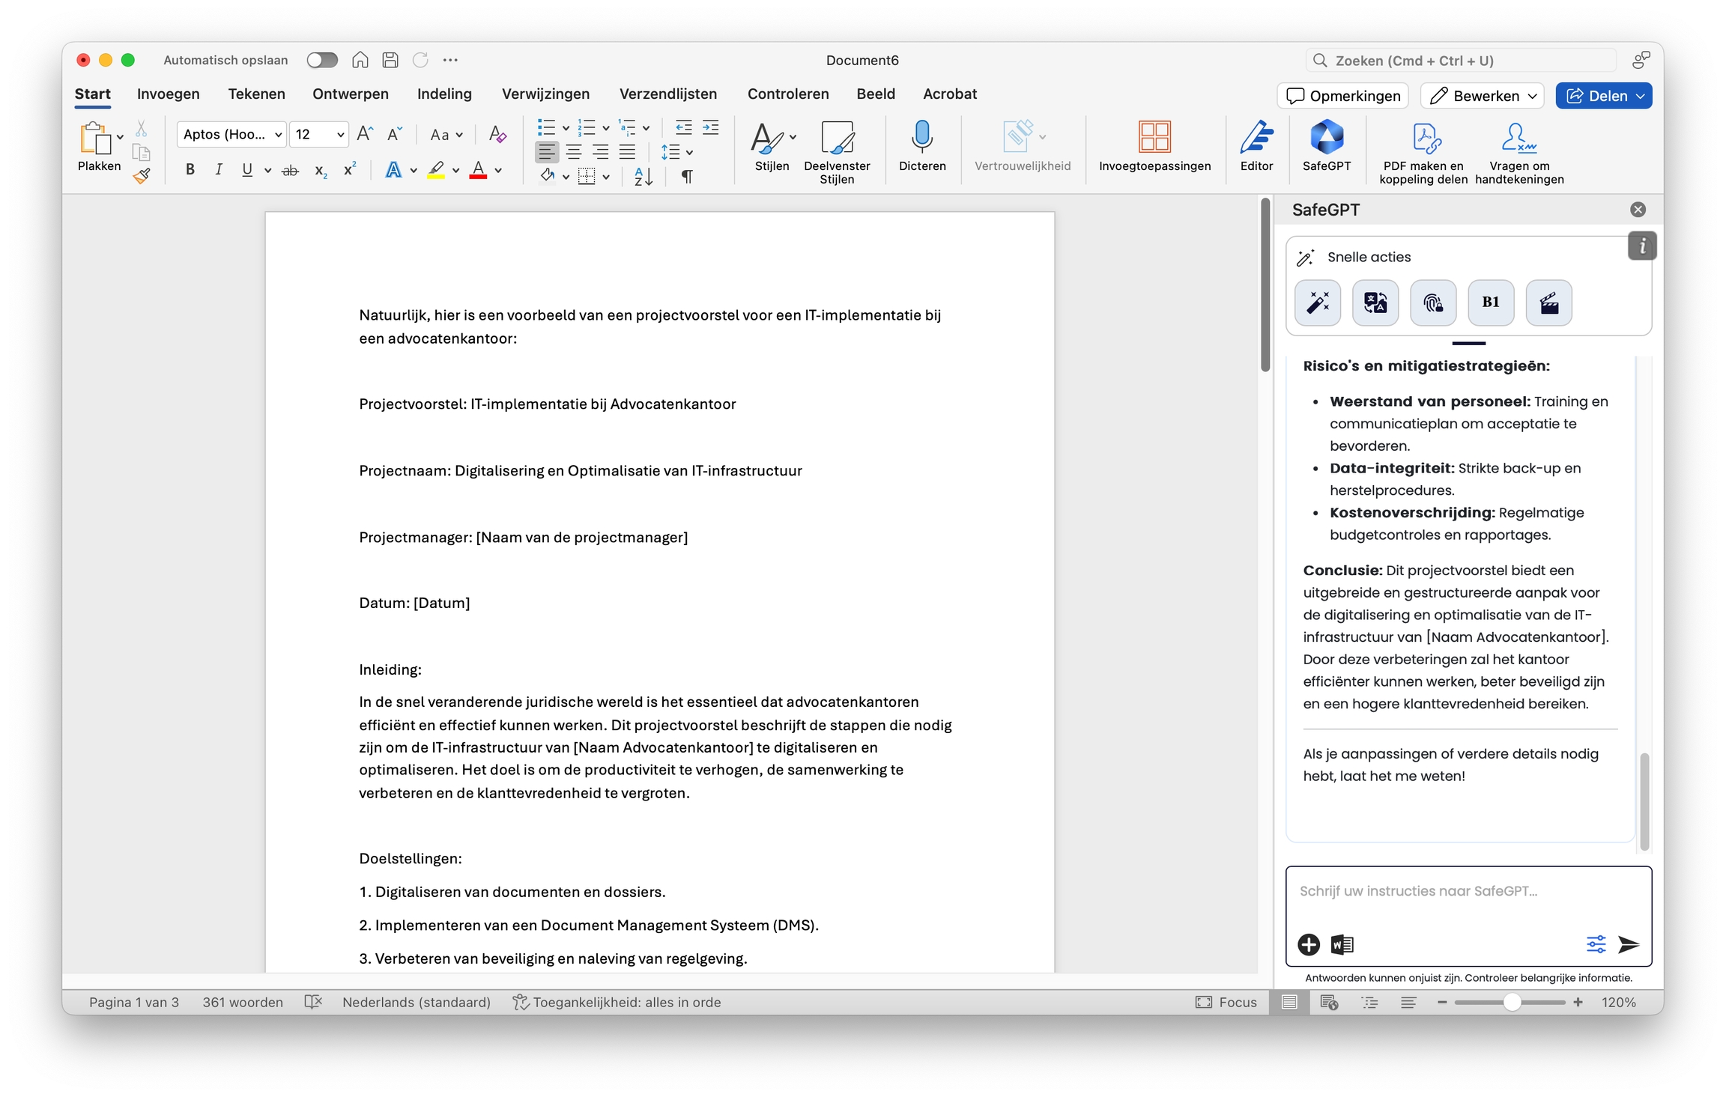
Task: Switch to the Controleren tab
Action: (x=788, y=94)
